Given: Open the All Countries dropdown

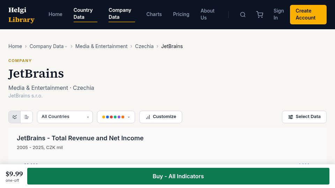Looking at the screenshot, I should 65,117.
